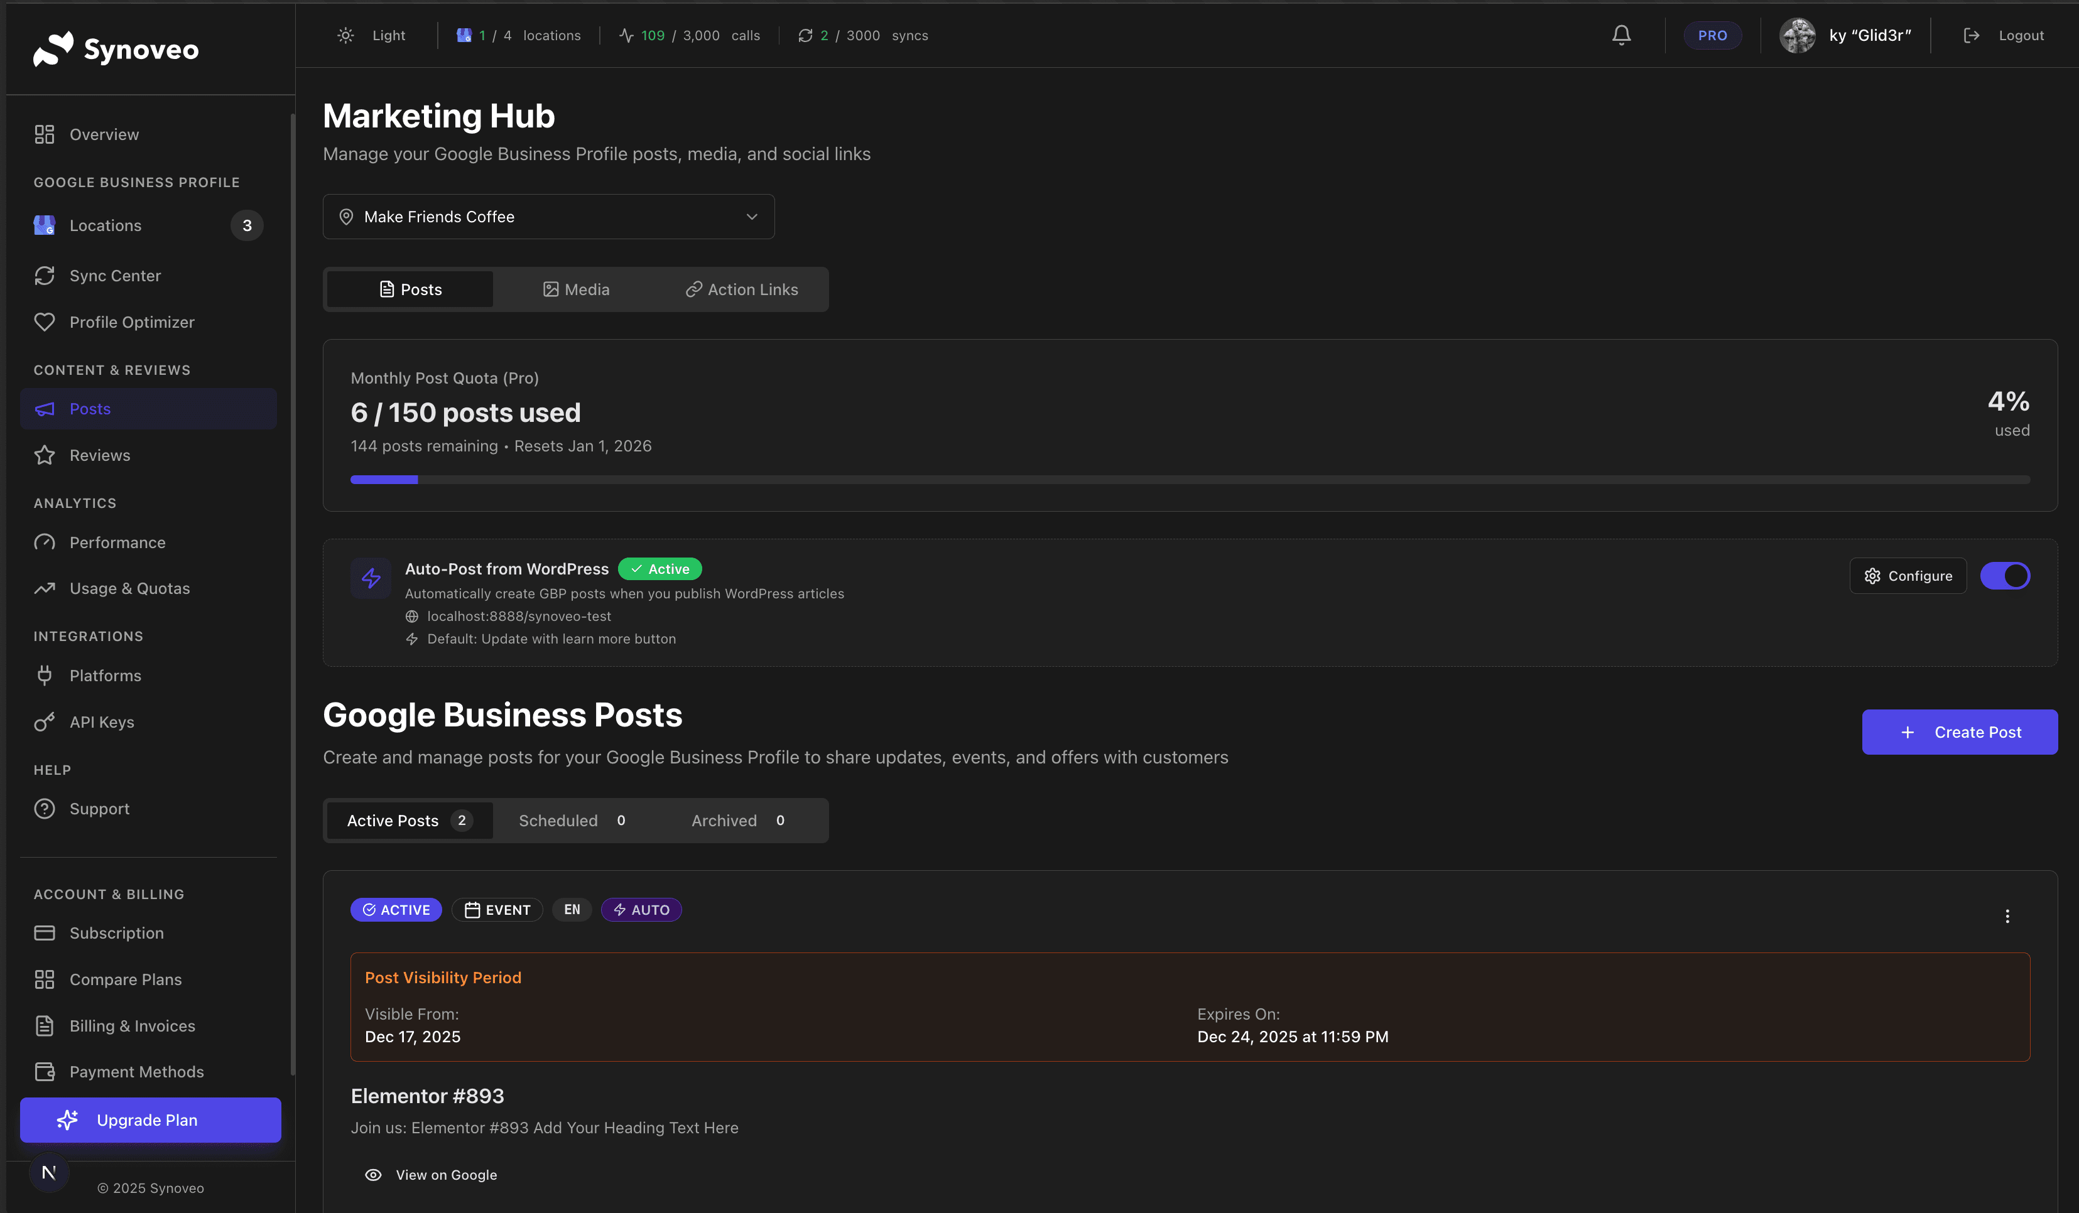This screenshot has height=1213, width=2079.
Task: Select the Profile Optimizer heart icon
Action: [x=45, y=321]
